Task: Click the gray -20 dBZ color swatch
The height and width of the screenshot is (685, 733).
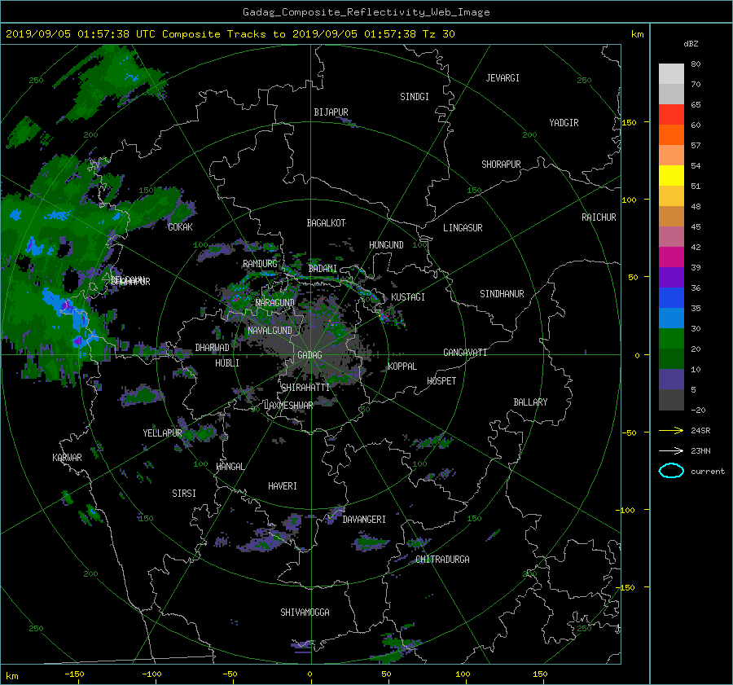Action: (x=671, y=400)
